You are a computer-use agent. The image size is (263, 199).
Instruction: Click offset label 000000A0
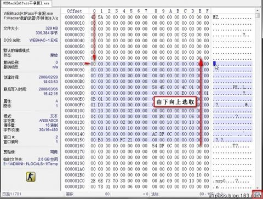[75, 76]
